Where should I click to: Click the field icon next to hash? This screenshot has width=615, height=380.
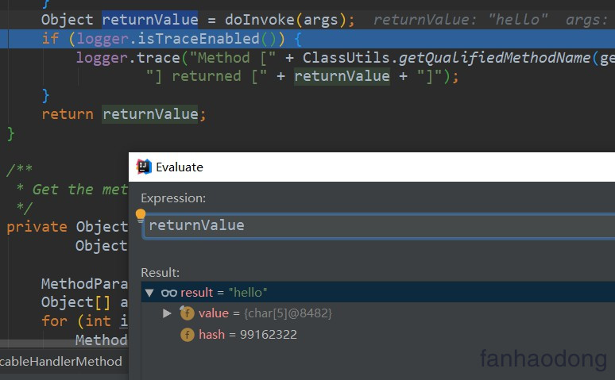(x=188, y=335)
